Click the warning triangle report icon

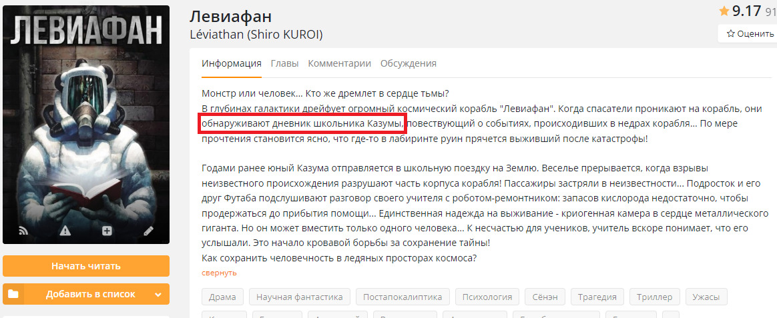click(65, 231)
